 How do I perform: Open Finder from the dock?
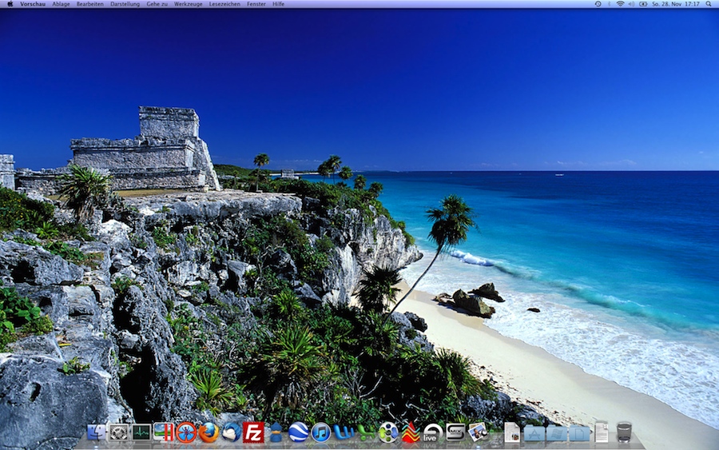(97, 432)
